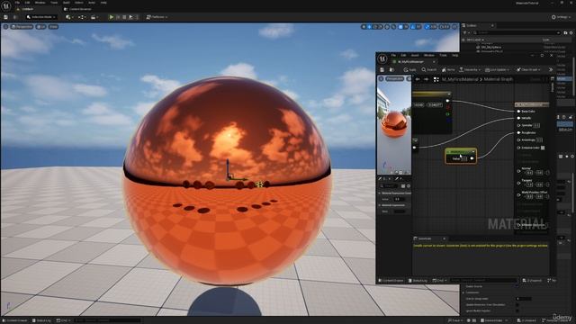Click the back arrow in Material Graph

coord(418,79)
